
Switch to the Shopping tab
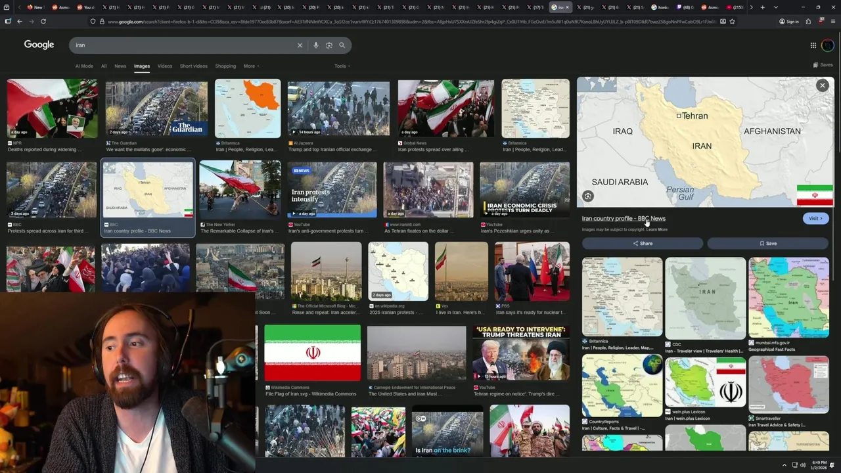[225, 66]
